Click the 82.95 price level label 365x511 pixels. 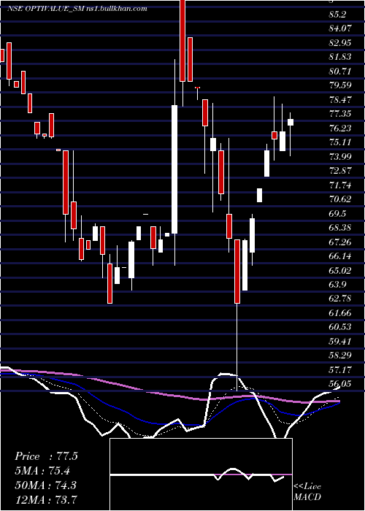pos(340,43)
